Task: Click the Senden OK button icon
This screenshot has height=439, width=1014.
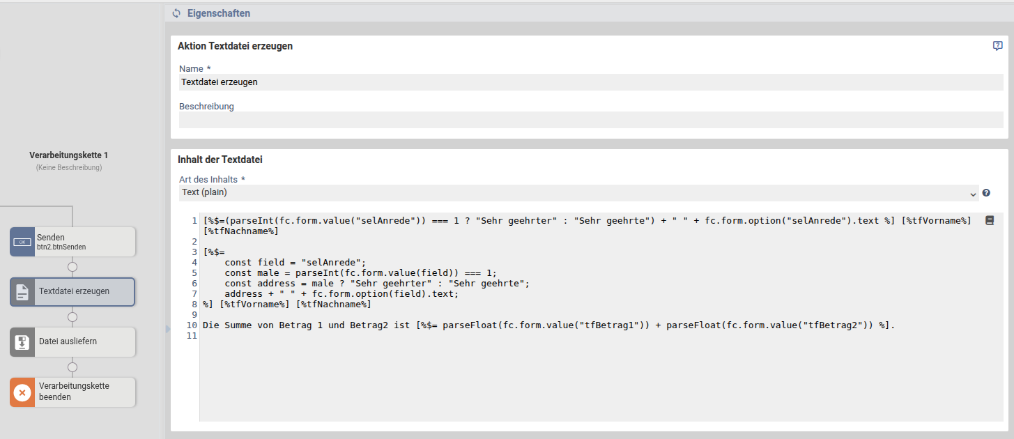Action: 23,242
